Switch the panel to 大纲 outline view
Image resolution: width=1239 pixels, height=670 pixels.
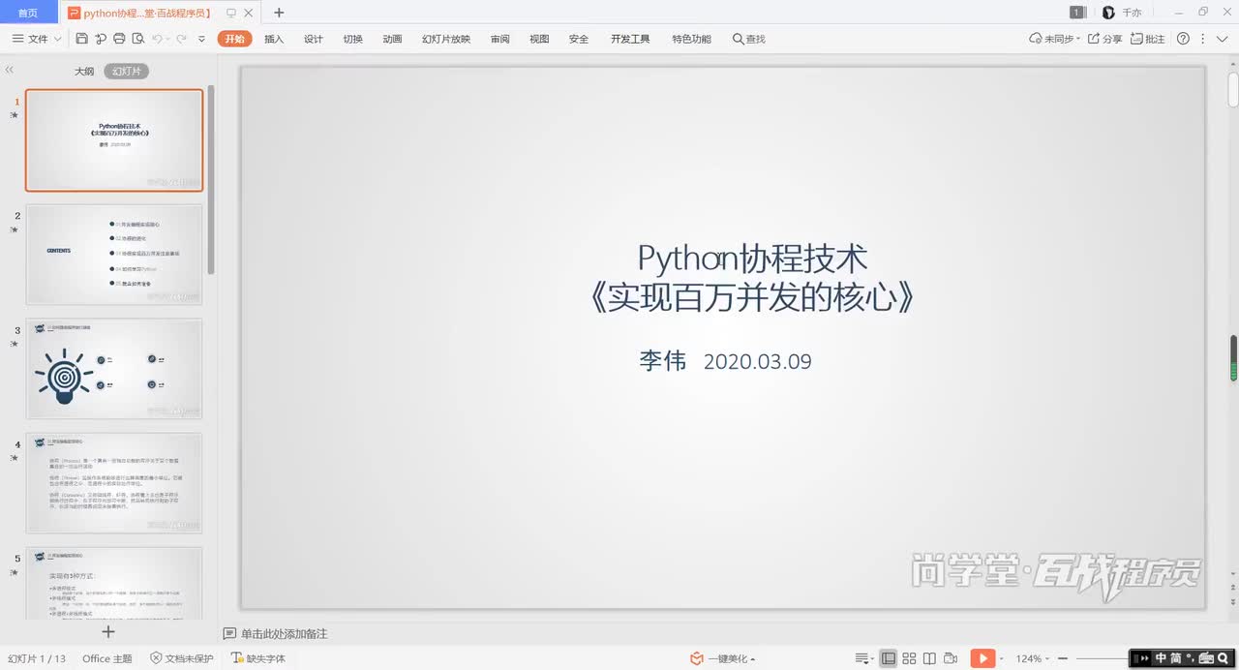click(x=84, y=71)
